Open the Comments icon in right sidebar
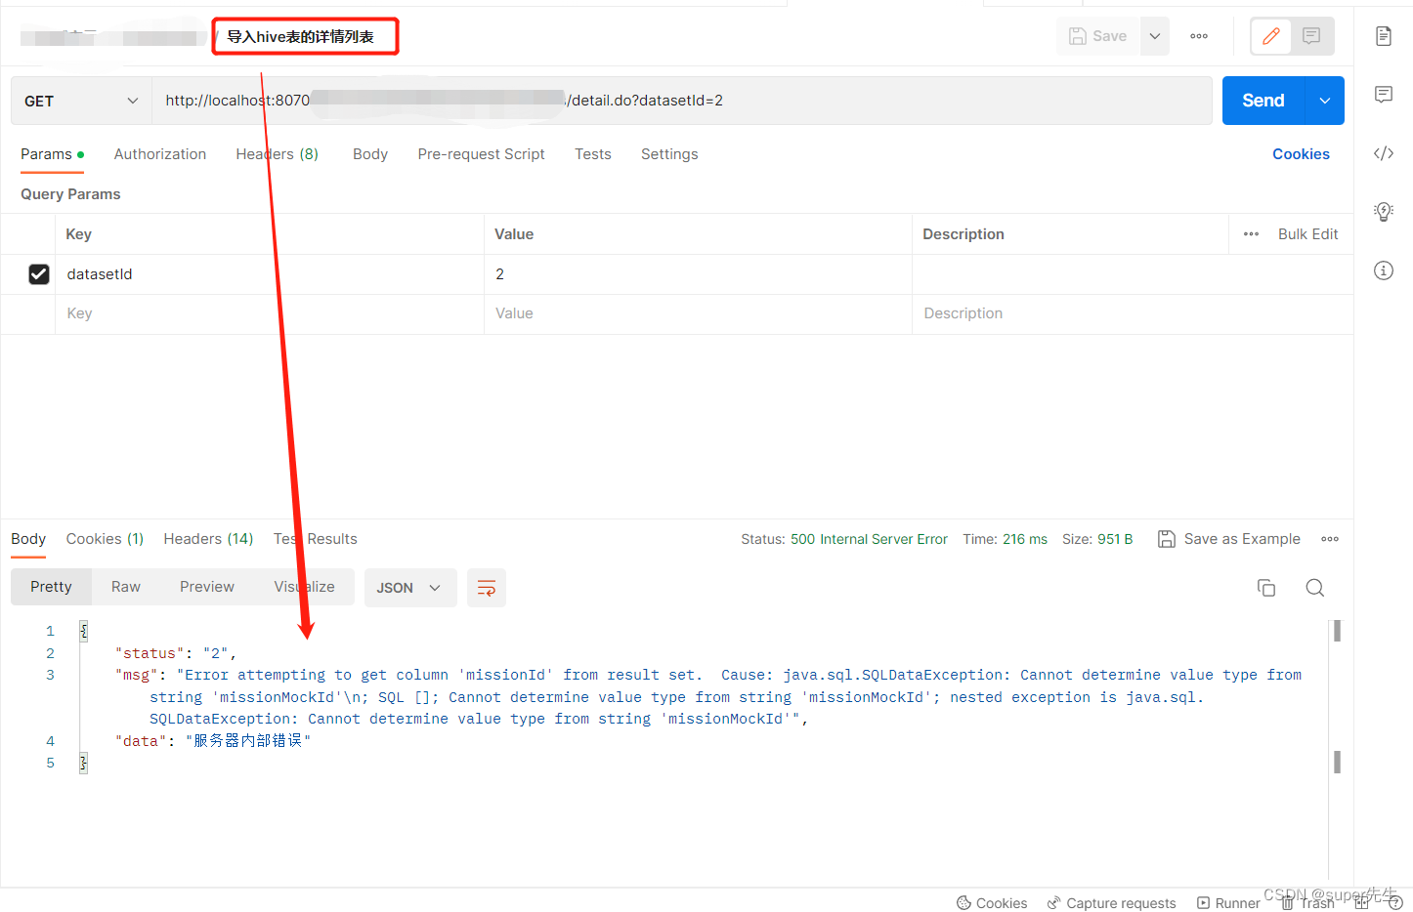Screen dimensions: 1413x912 coord(1384,95)
